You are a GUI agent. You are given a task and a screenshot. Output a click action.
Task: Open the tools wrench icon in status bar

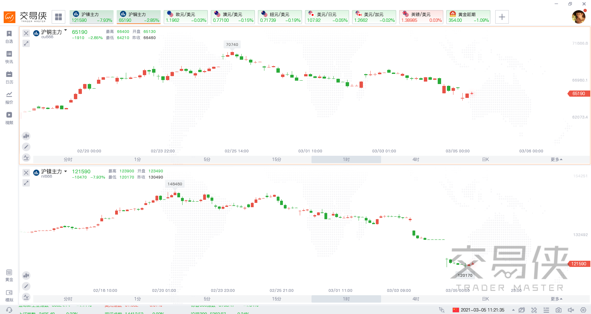[x=534, y=310]
